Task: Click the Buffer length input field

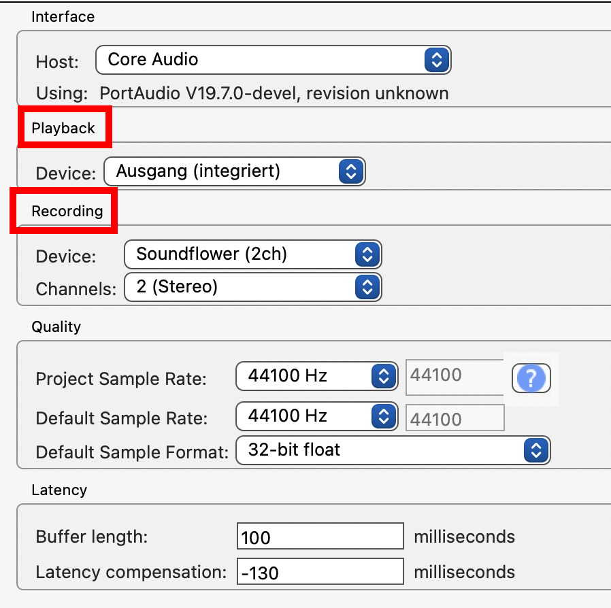Action: 320,537
